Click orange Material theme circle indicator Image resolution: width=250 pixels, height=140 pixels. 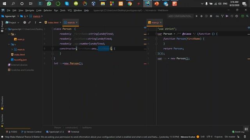[198, 136]
